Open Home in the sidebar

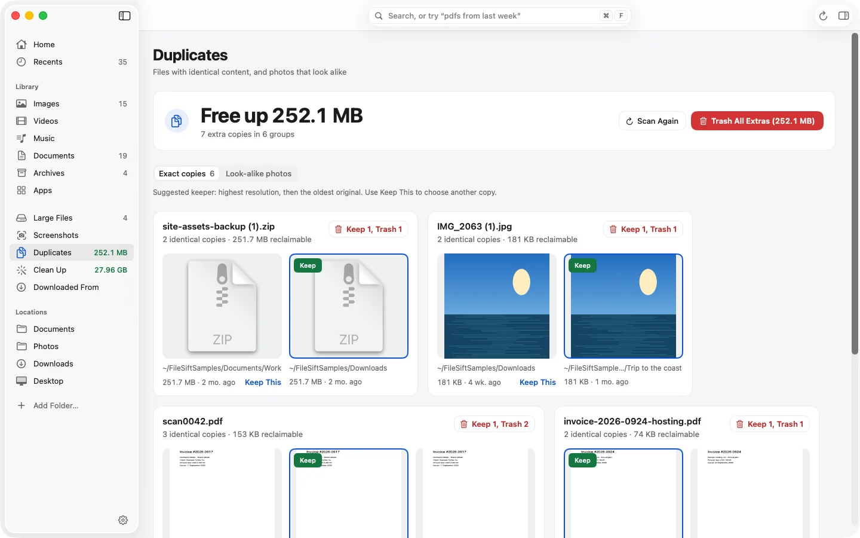coord(72,44)
